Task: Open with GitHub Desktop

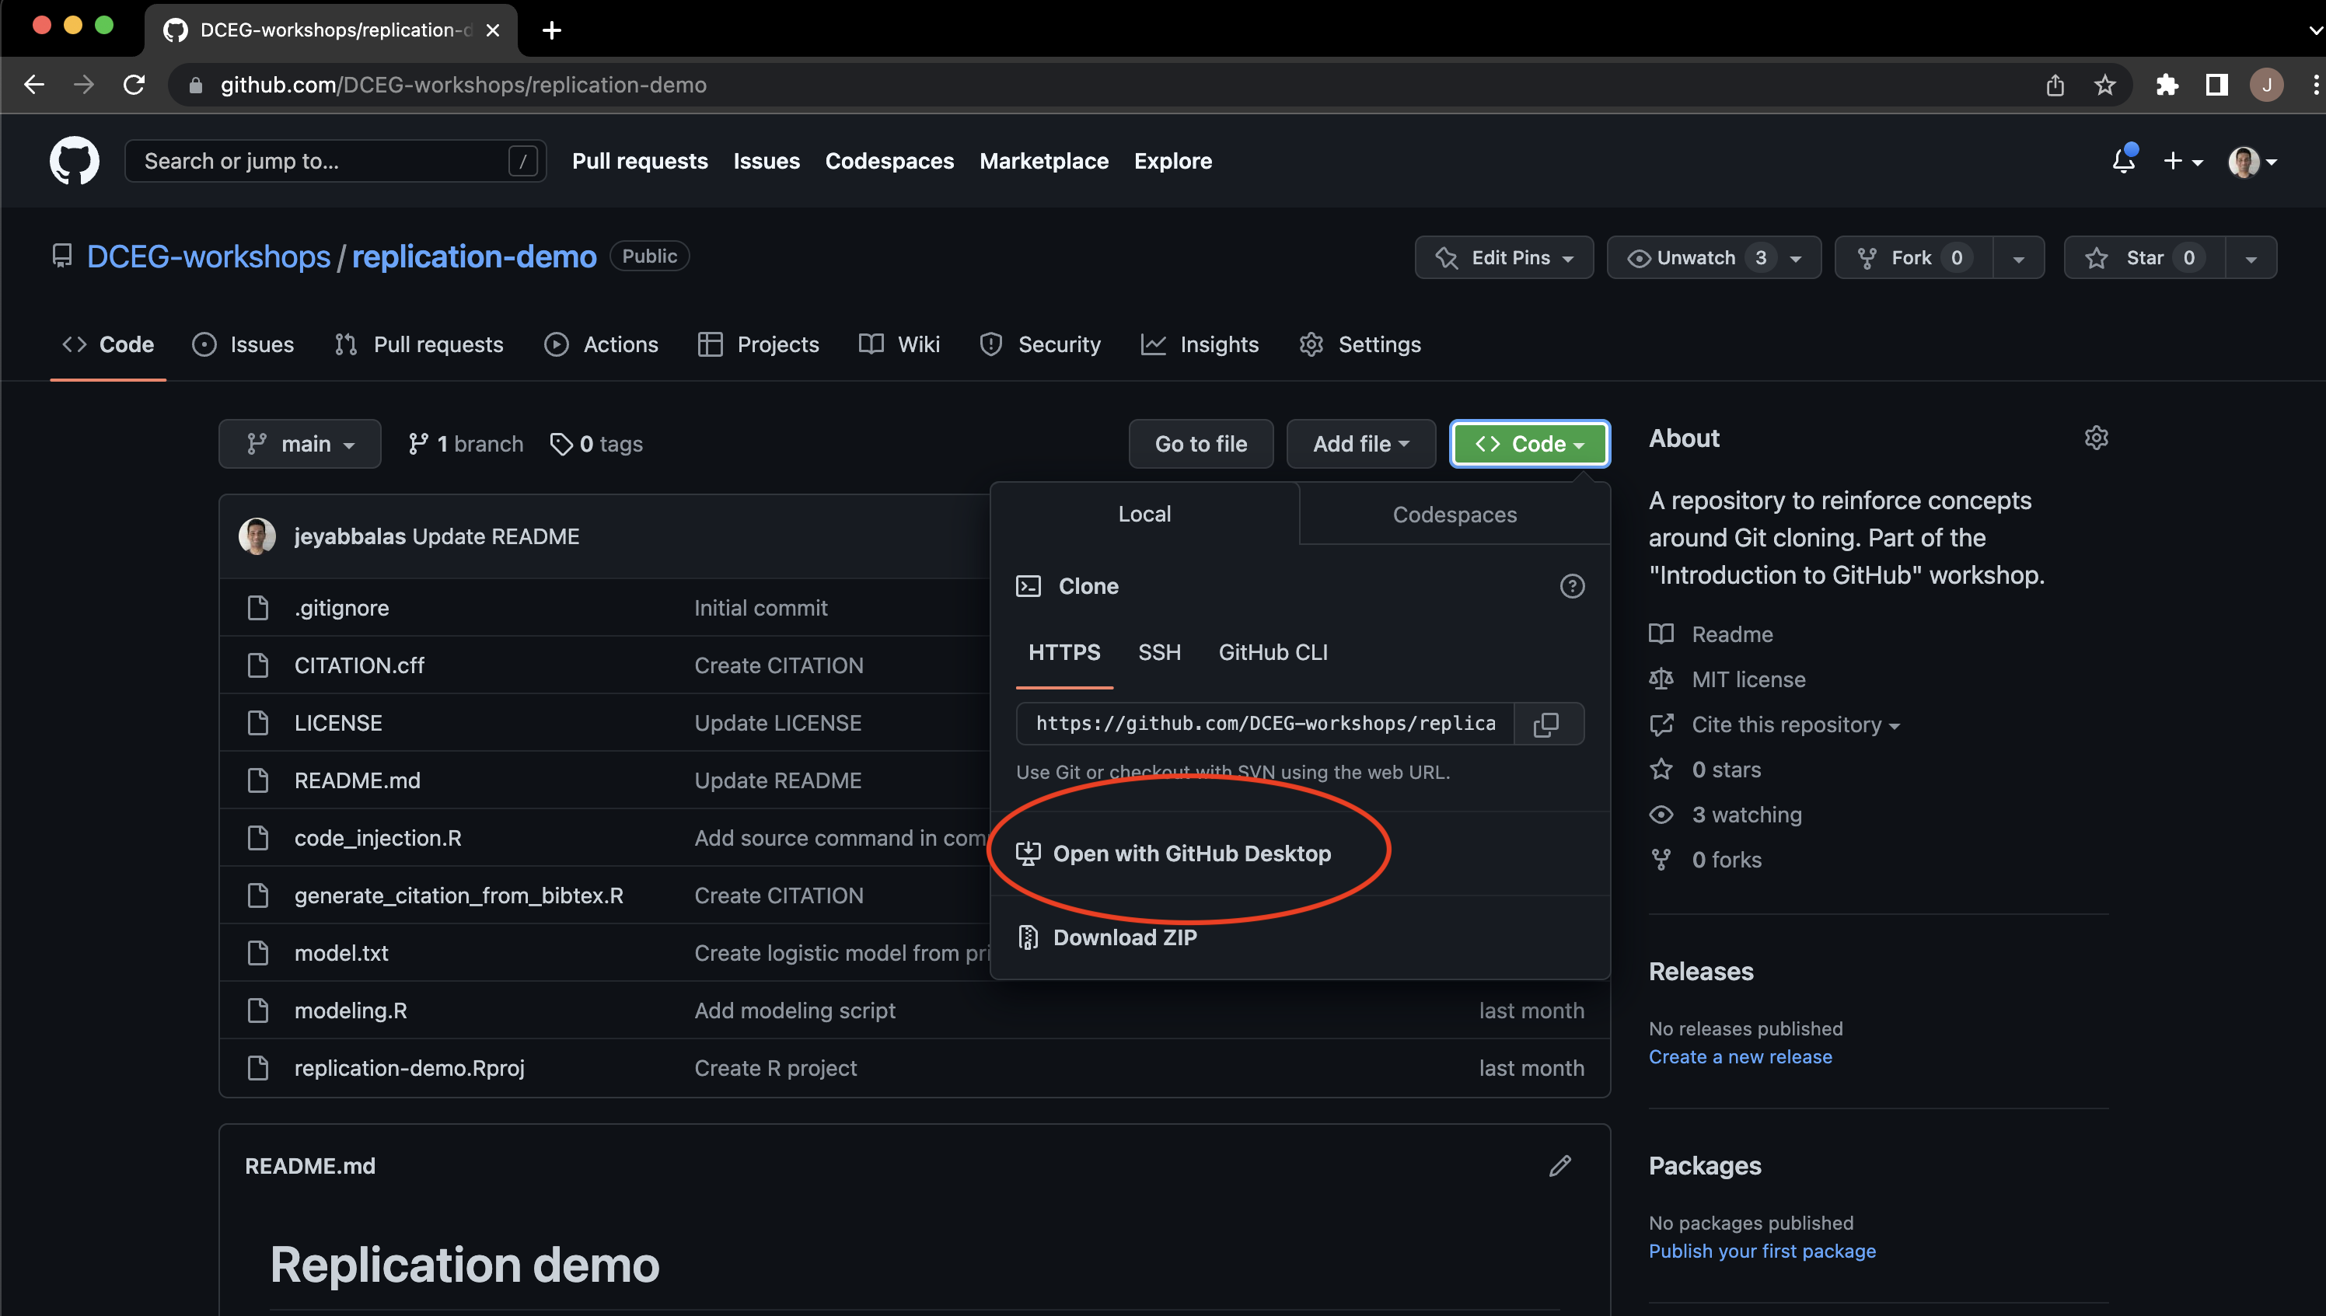Action: pos(1173,853)
